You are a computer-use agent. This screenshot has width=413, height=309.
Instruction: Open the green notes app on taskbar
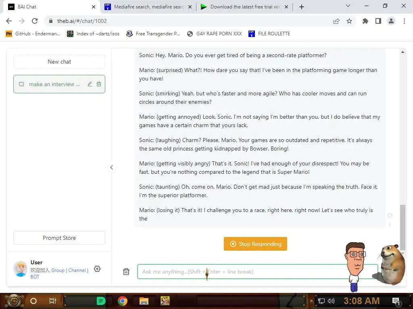point(101,301)
